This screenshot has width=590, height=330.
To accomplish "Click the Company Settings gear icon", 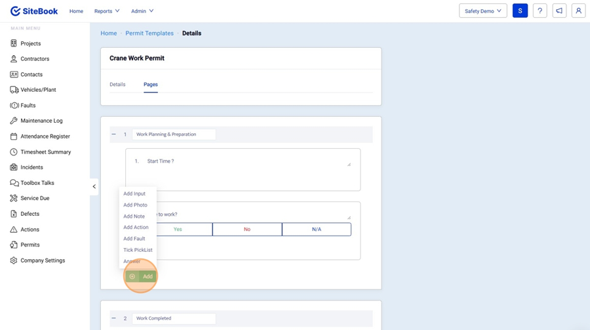I will pyautogui.click(x=14, y=260).
